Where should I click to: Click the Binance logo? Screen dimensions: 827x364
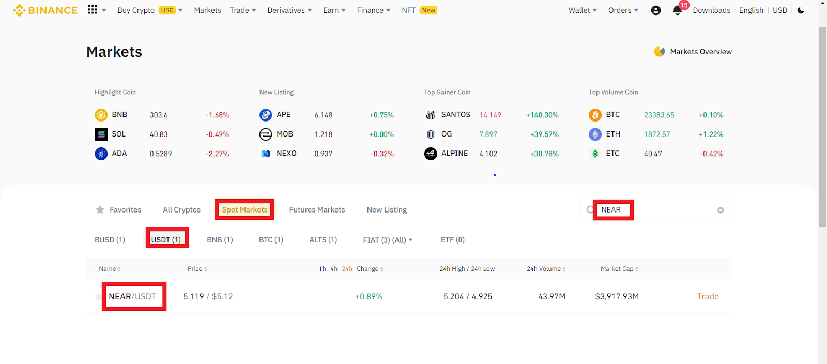click(45, 10)
